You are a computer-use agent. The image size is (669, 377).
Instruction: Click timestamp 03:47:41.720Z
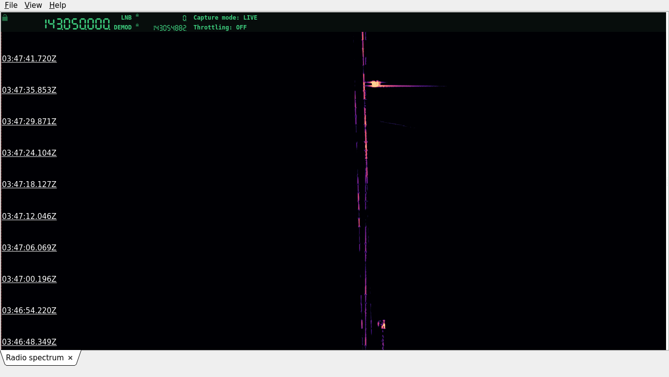click(x=29, y=58)
